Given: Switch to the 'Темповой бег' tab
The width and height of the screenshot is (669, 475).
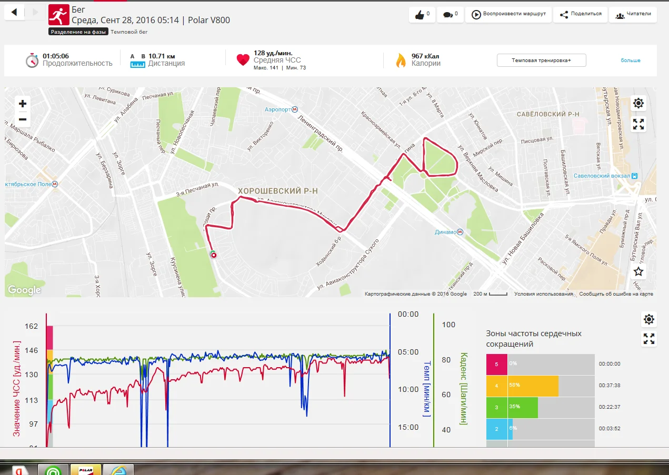Looking at the screenshot, I should [x=129, y=32].
